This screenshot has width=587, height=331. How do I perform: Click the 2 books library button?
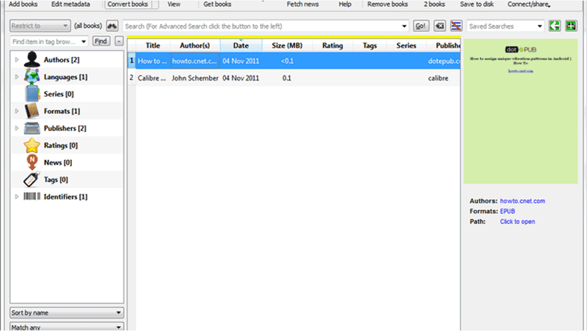(434, 4)
